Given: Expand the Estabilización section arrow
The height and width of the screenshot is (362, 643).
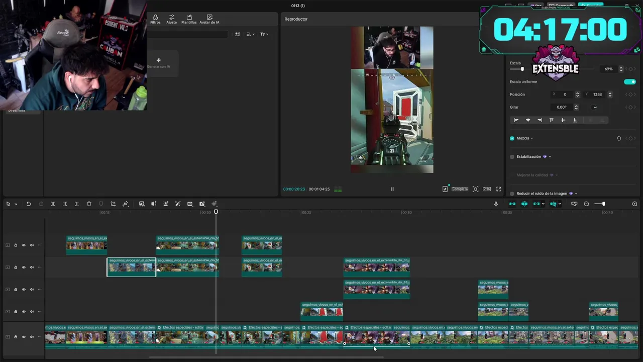Looking at the screenshot, I should click(550, 157).
